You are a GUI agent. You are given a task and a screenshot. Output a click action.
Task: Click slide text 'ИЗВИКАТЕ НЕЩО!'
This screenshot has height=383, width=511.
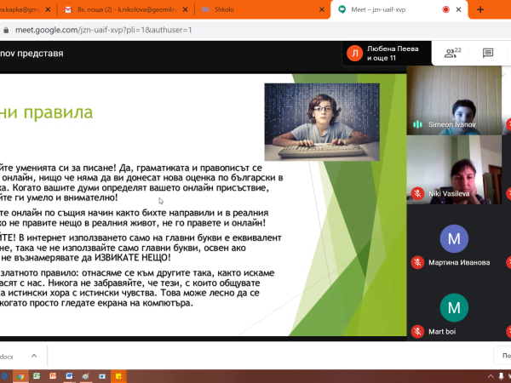click(132, 258)
